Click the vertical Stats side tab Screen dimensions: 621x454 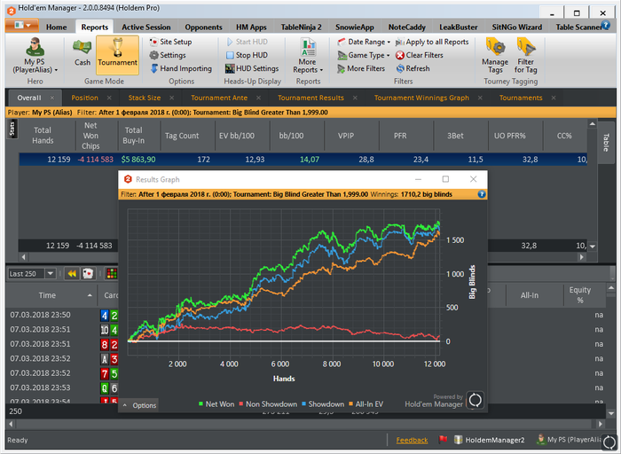pyautogui.click(x=12, y=129)
